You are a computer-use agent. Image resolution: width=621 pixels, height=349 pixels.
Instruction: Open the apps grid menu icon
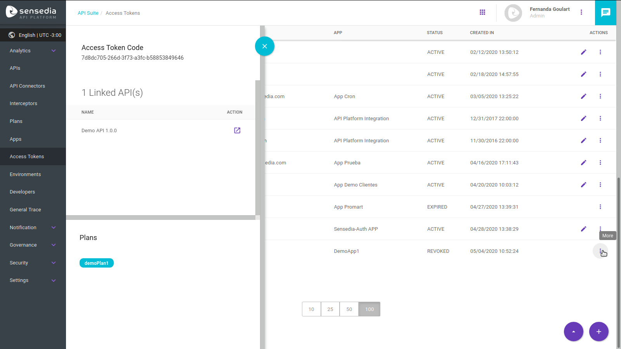(482, 12)
